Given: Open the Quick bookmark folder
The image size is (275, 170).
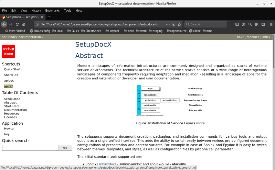Looking at the screenshot, I should click(x=73, y=31).
